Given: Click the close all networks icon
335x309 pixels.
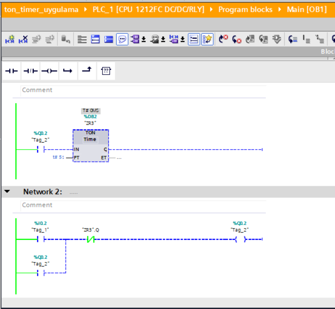Looking at the screenshot, I should pos(109,39).
